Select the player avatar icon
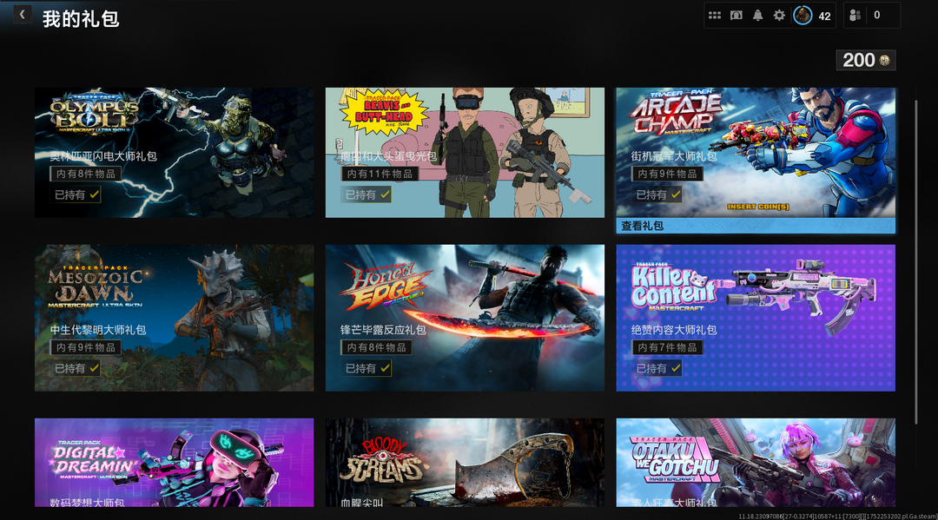Screen dimensions: 938x520 point(803,16)
